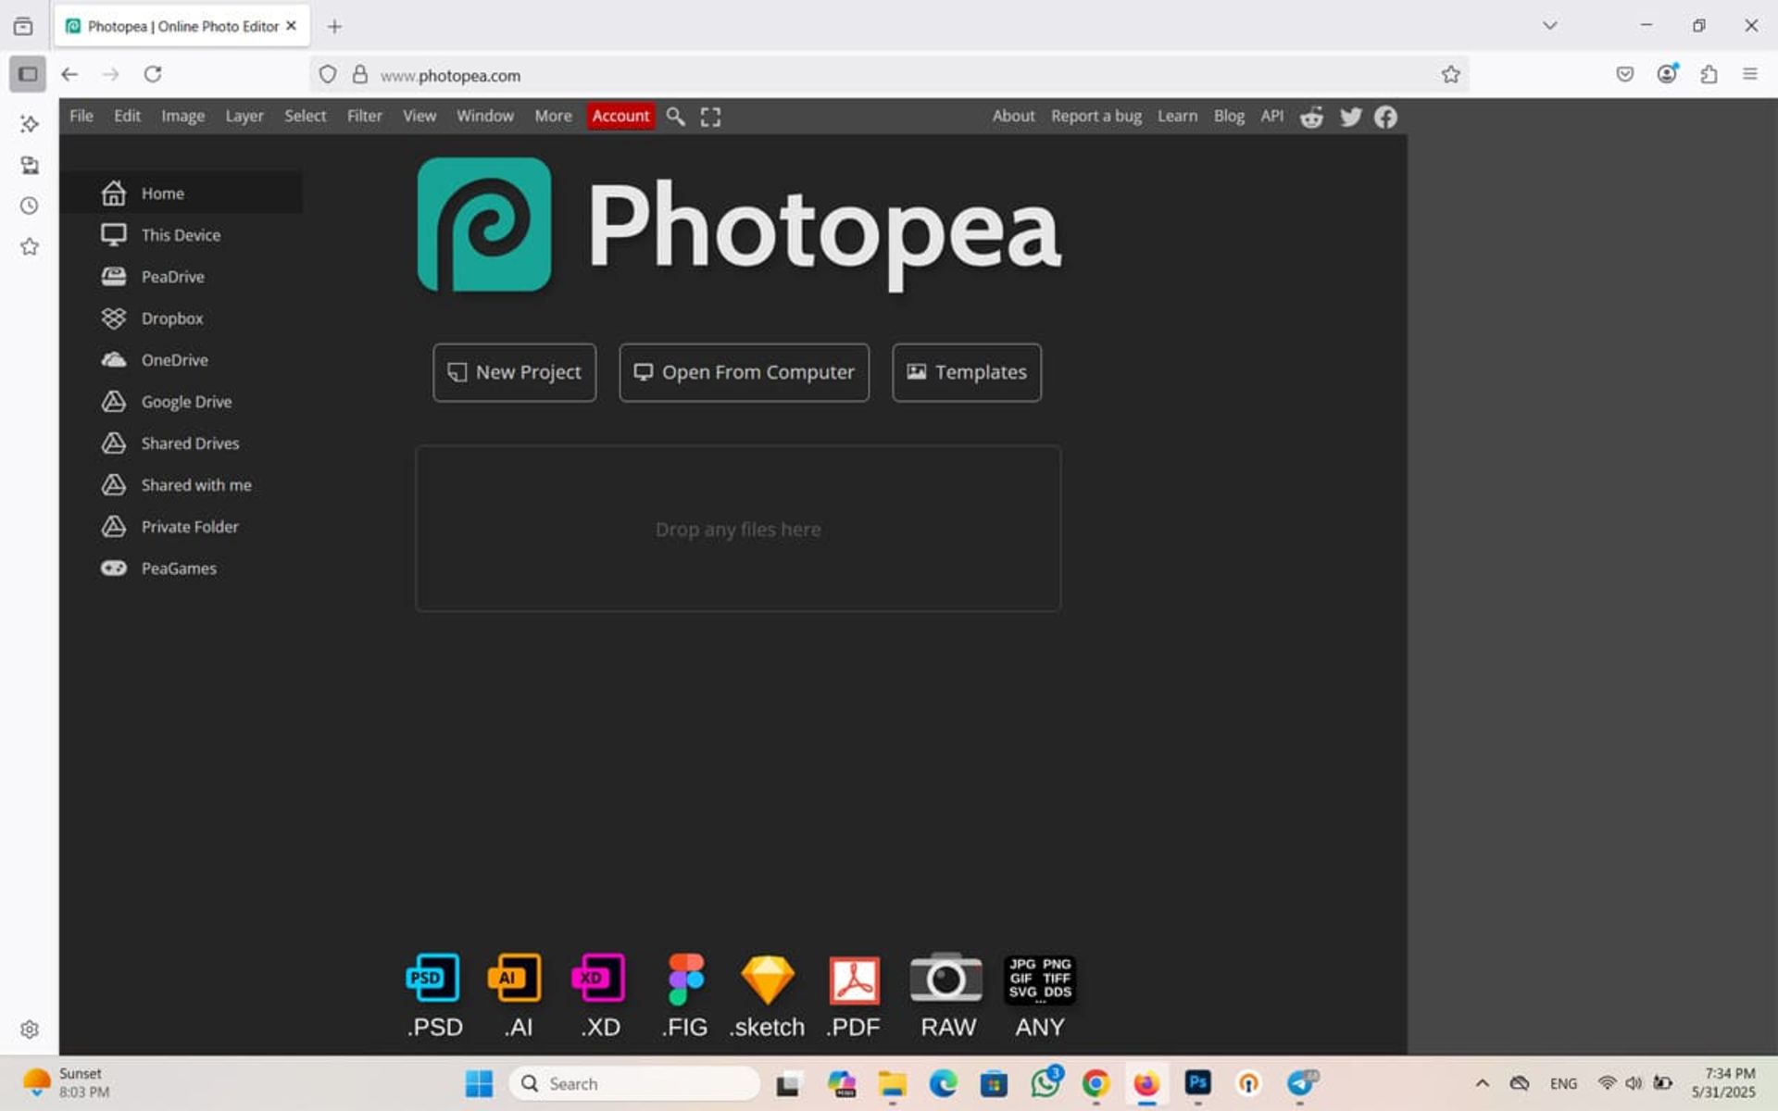1778x1111 pixels.
Task: Open the Layer menu
Action: pos(244,116)
